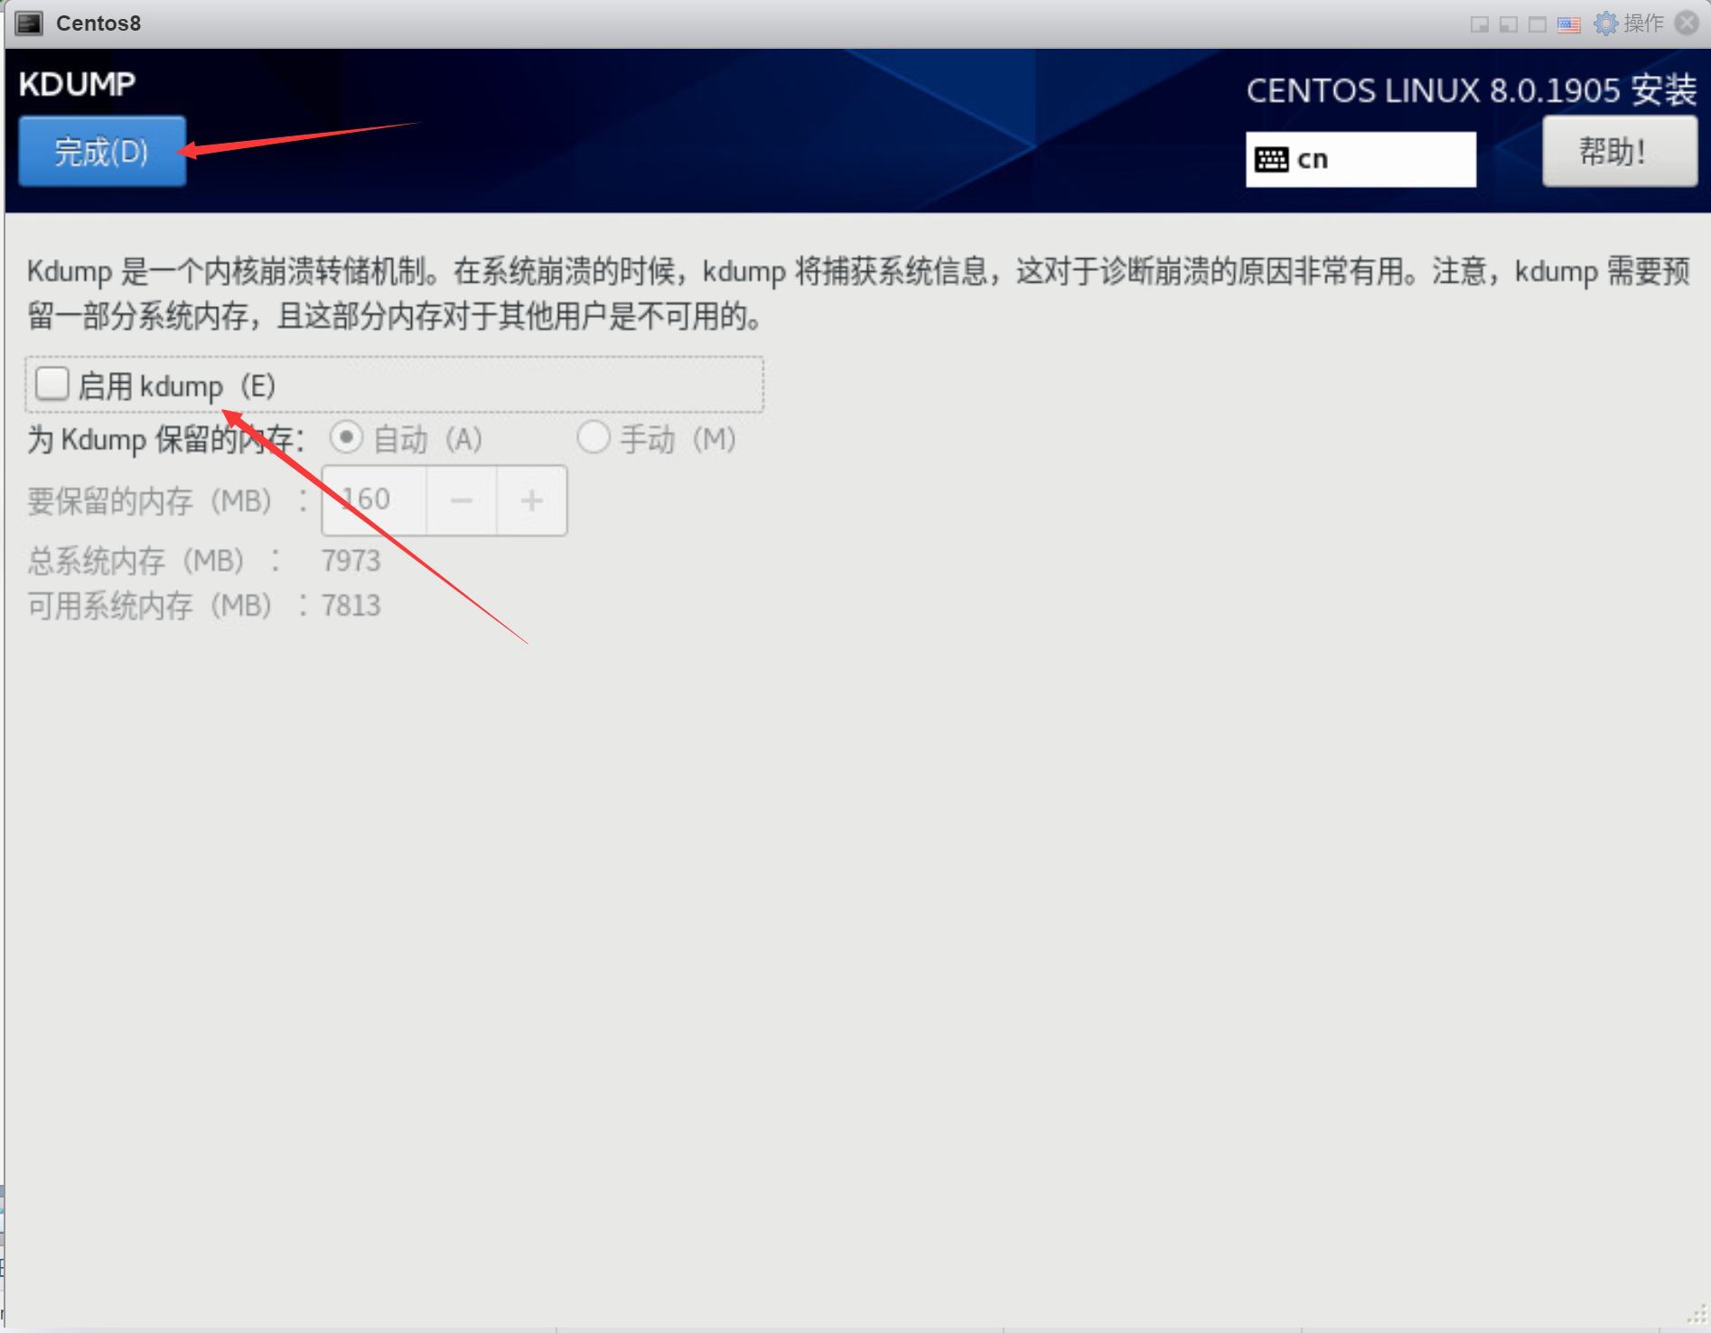Viewport: 1711px width, 1333px height.
Task: Click the first view-size icon in title bar
Action: [1480, 24]
